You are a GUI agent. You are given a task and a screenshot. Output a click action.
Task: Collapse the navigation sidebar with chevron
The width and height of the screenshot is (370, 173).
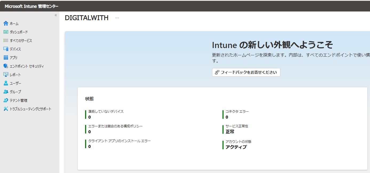click(x=55, y=15)
